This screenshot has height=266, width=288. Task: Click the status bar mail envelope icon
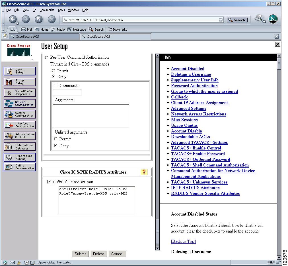(x=12, y=263)
